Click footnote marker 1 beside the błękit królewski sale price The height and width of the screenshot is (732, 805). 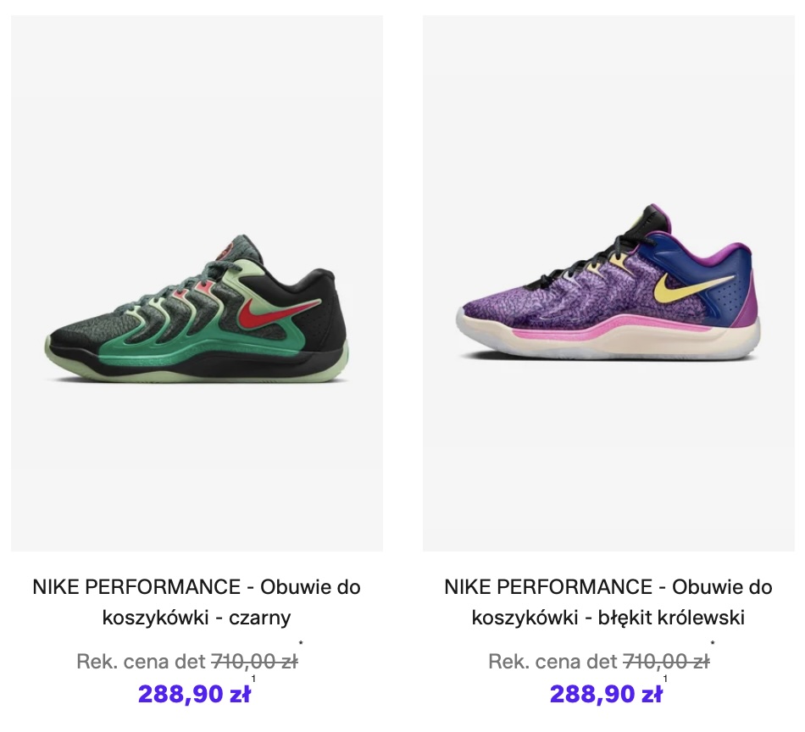point(666,679)
